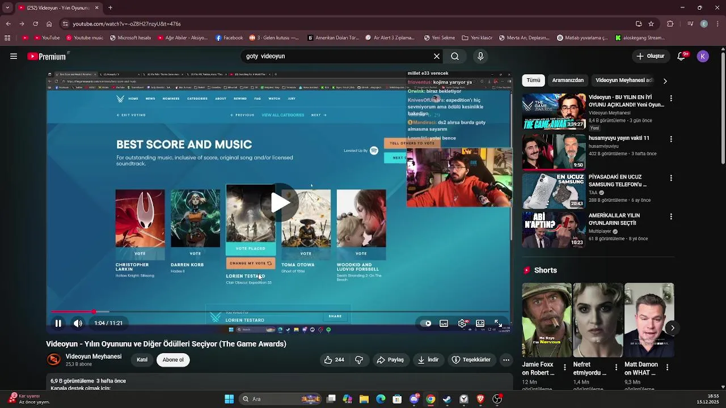726x408 pixels.
Task: Advance Shorts shelf with next arrow
Action: pos(672,328)
